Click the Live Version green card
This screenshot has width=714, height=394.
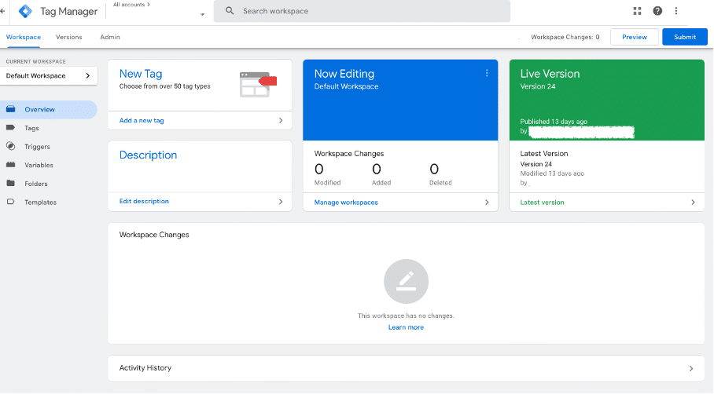point(606,100)
